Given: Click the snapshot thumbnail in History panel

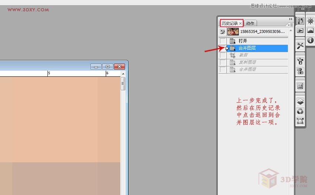Looking at the screenshot, I should 233,32.
